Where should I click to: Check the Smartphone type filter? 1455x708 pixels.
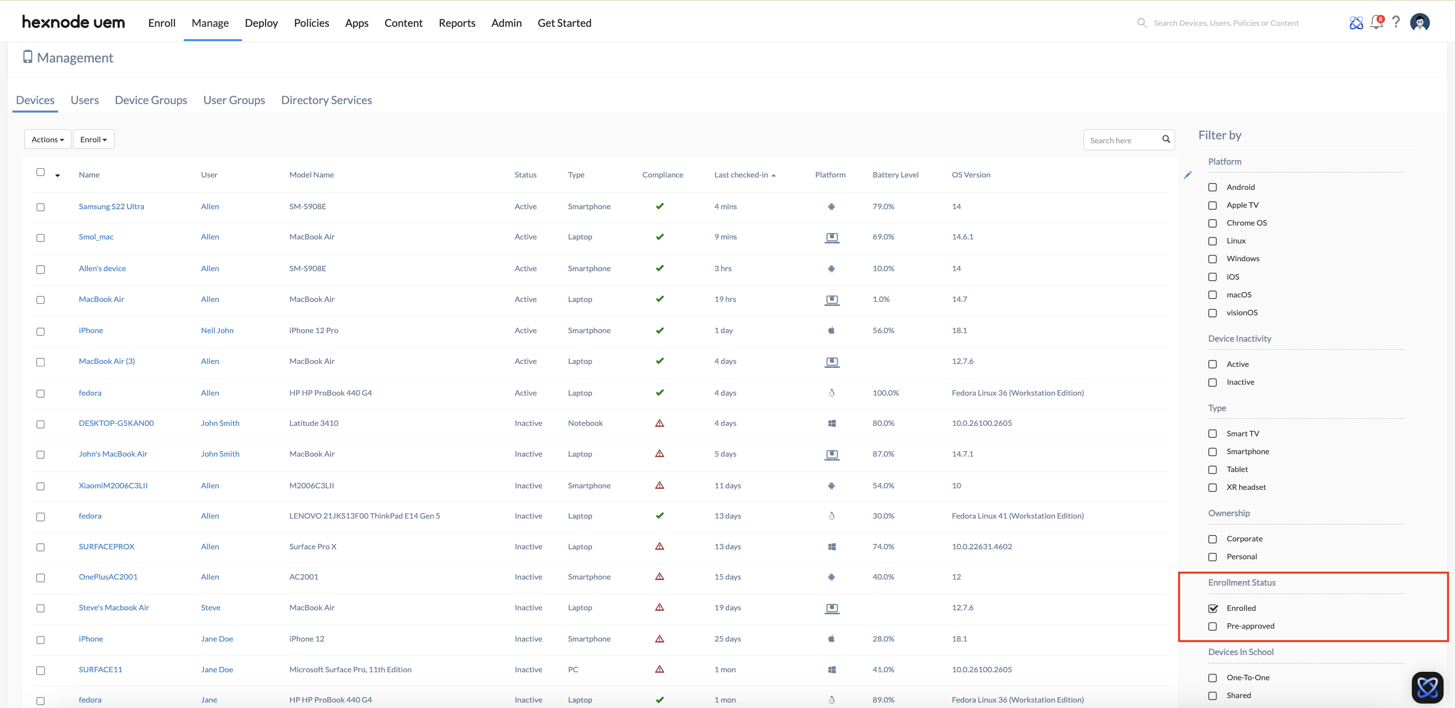1212,452
